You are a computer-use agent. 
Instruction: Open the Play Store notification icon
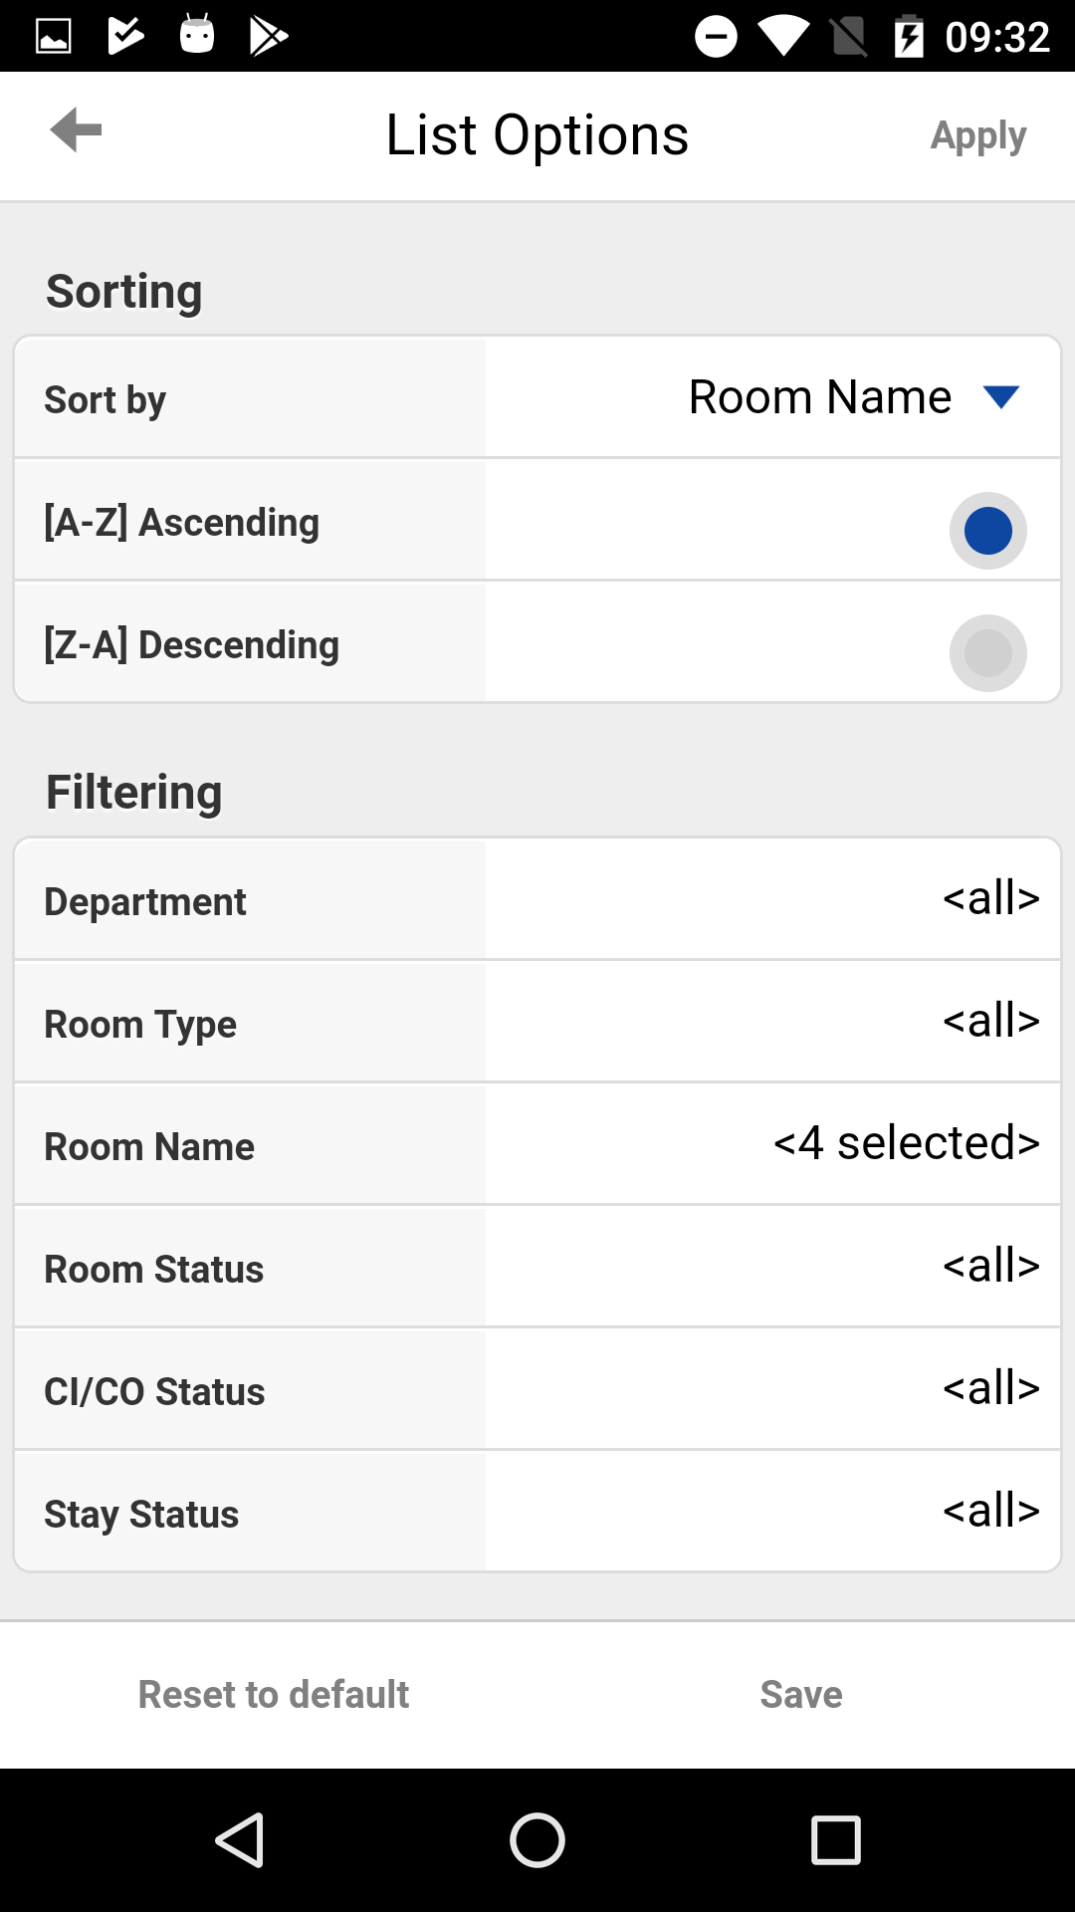point(268,37)
